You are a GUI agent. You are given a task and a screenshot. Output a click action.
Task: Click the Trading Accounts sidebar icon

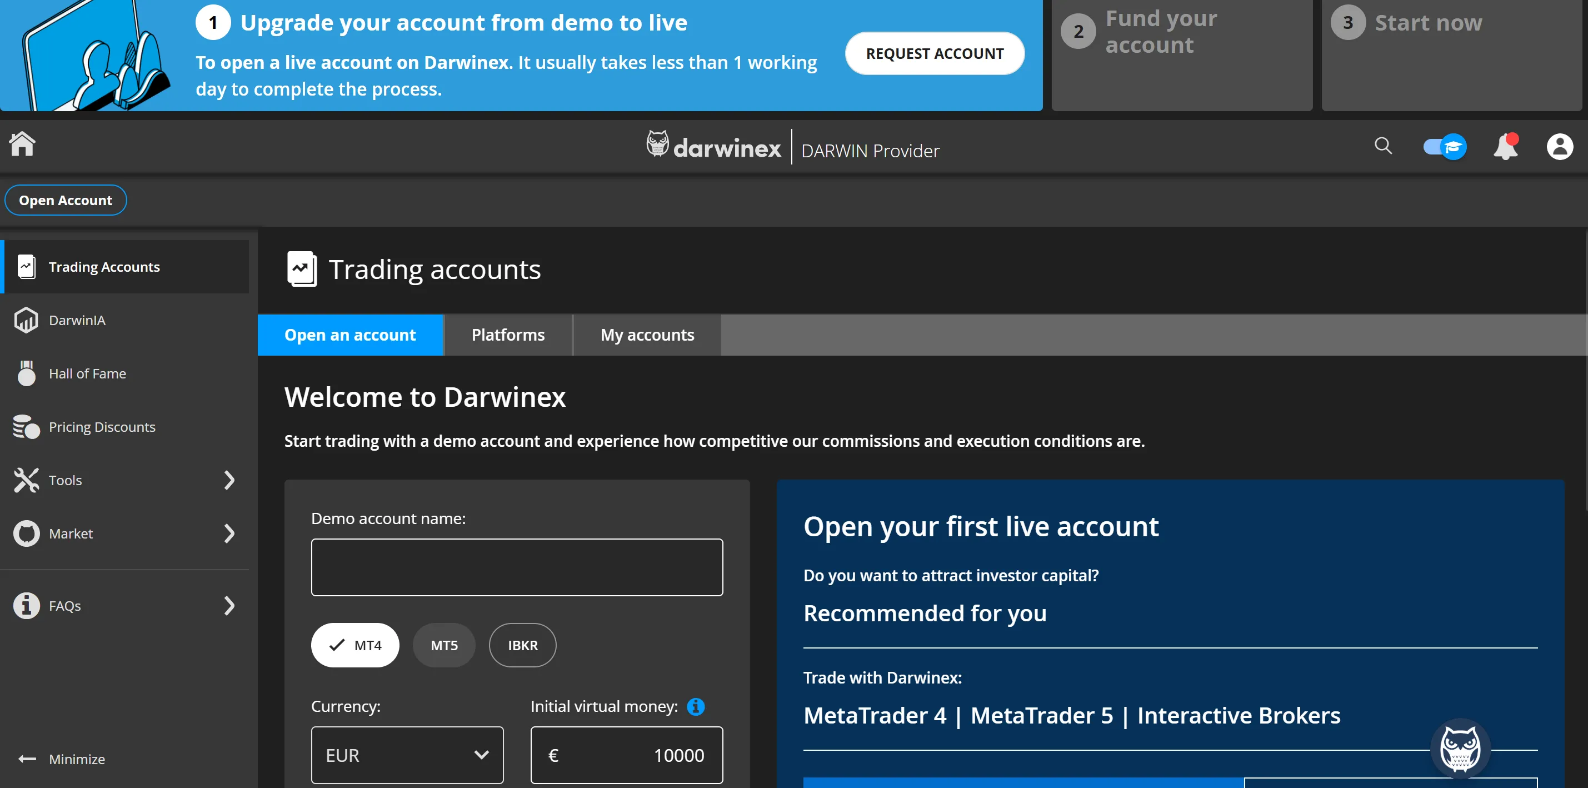point(27,267)
